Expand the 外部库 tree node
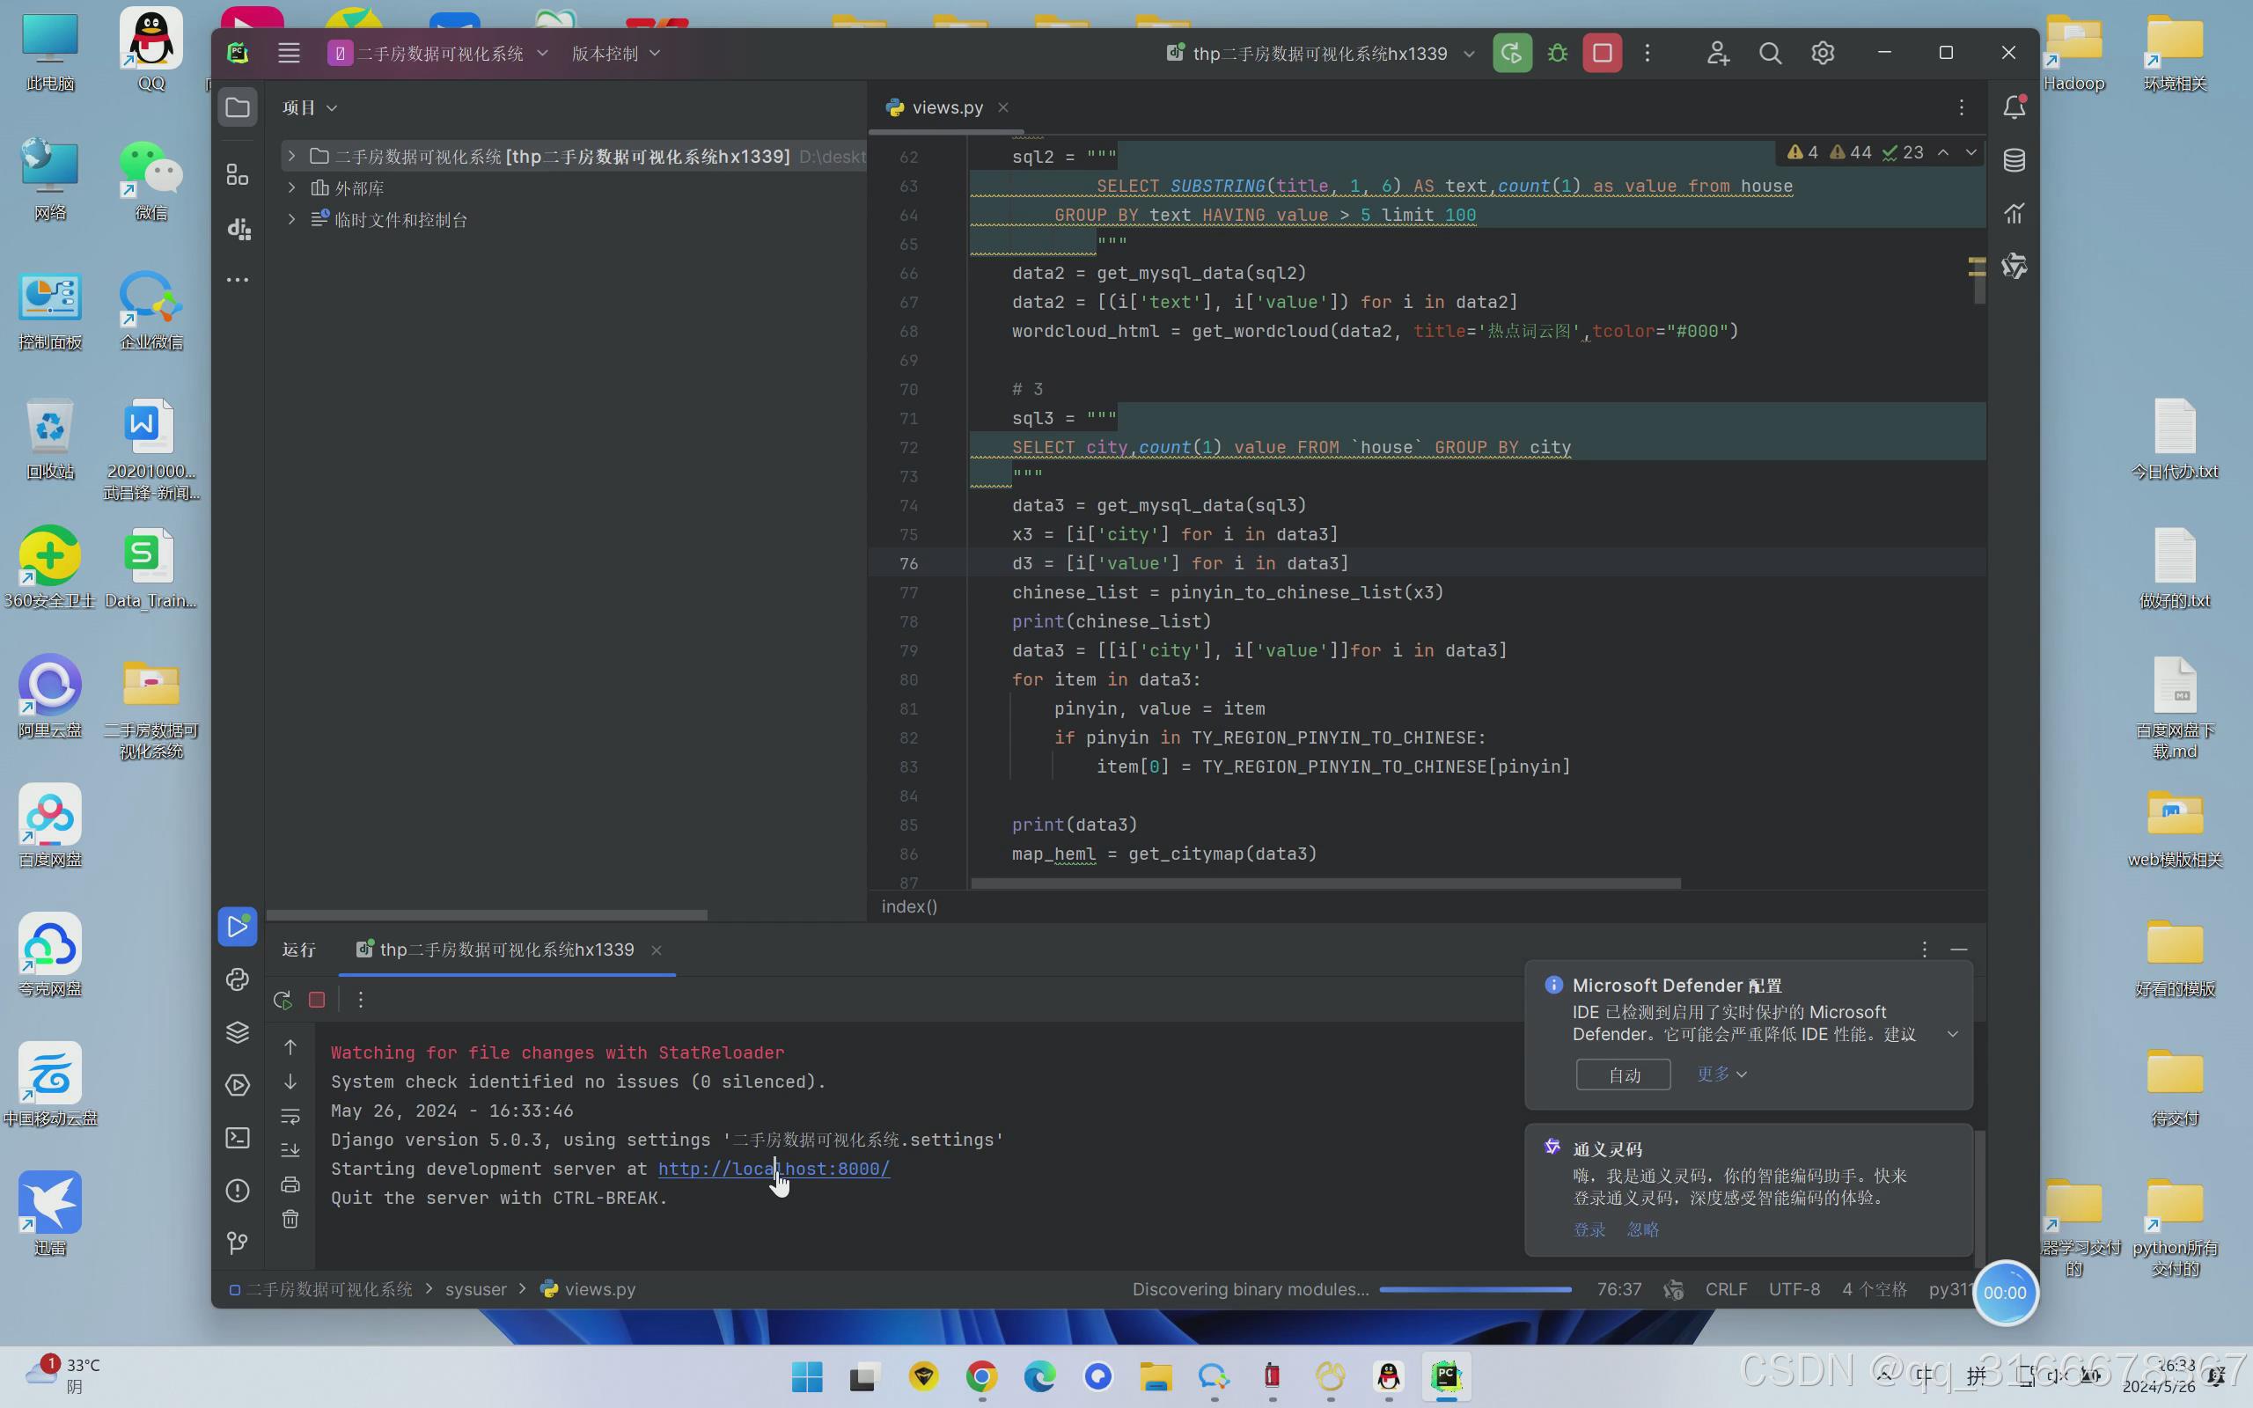This screenshot has width=2253, height=1408. [x=291, y=187]
